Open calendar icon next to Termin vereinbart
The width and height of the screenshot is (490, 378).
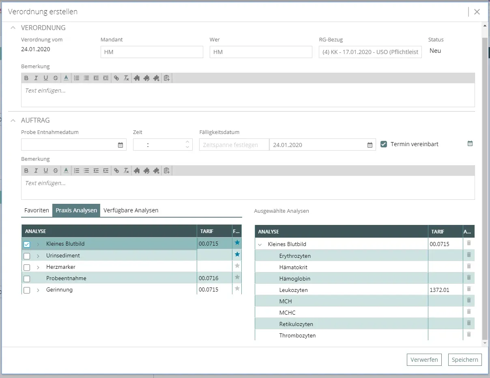pos(470,143)
